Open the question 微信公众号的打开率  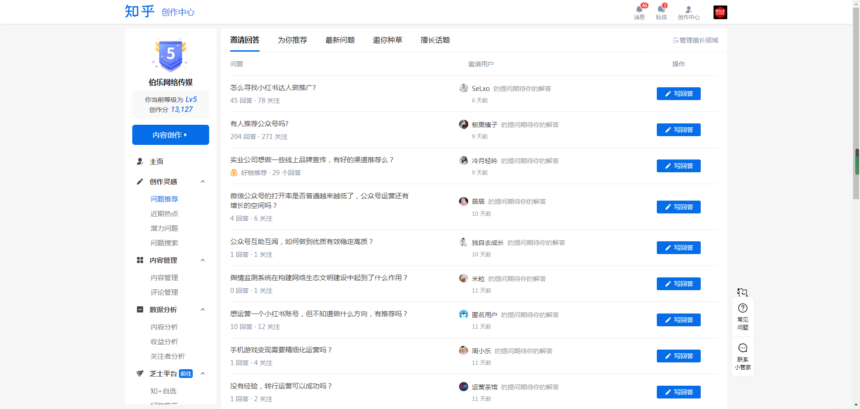tap(319, 201)
